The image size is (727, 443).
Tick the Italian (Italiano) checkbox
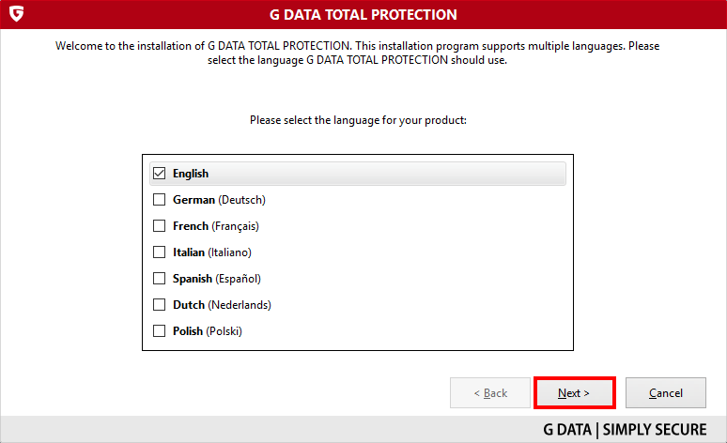(159, 252)
